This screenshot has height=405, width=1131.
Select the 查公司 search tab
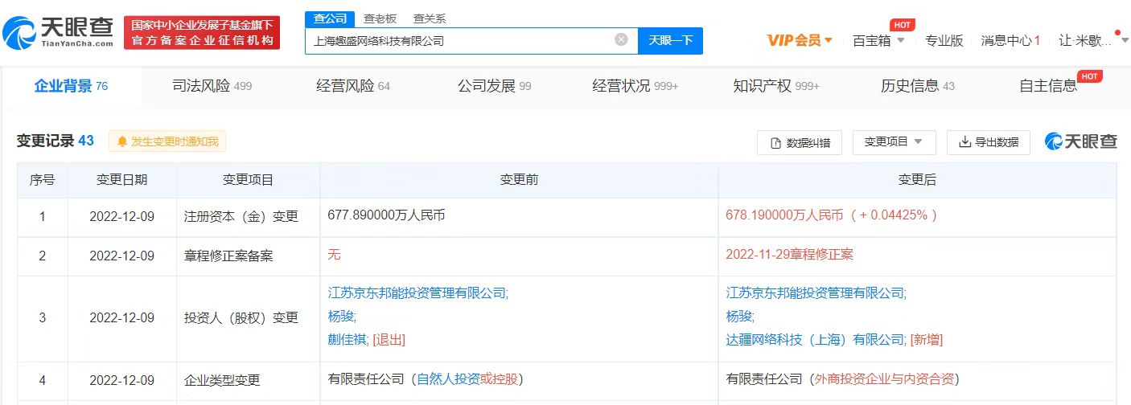[329, 18]
